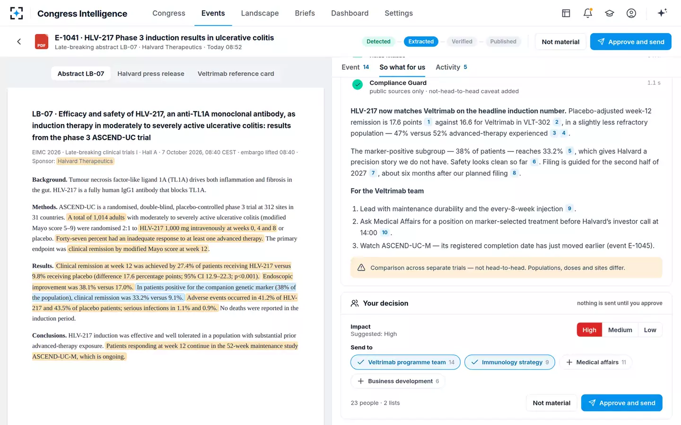Set impact to Medium
681x425 pixels.
pyautogui.click(x=620, y=330)
